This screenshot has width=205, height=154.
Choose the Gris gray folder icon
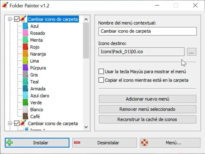(25, 75)
